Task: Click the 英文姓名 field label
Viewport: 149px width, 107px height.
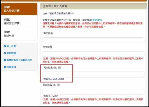Action: pyautogui.click(x=52, y=68)
